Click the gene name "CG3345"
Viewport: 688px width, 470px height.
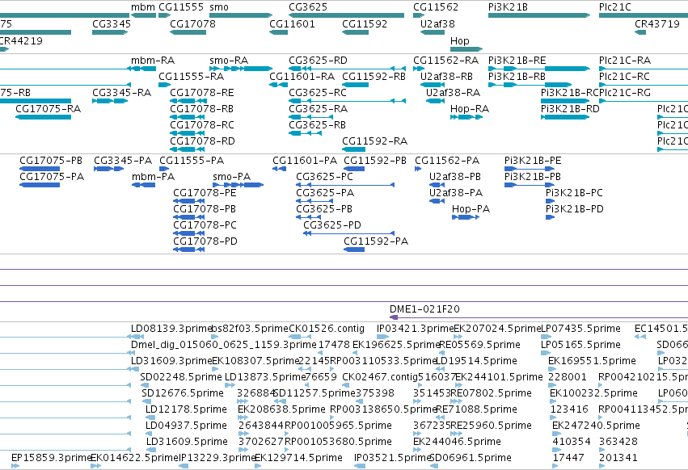[112, 23]
